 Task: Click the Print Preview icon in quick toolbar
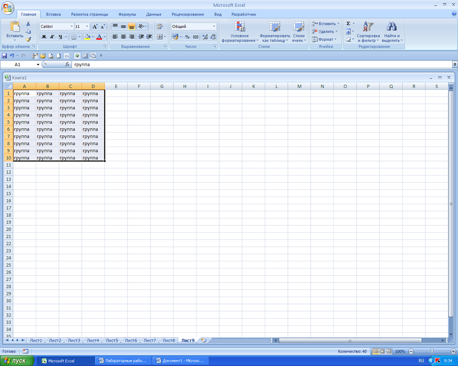[x=51, y=56]
